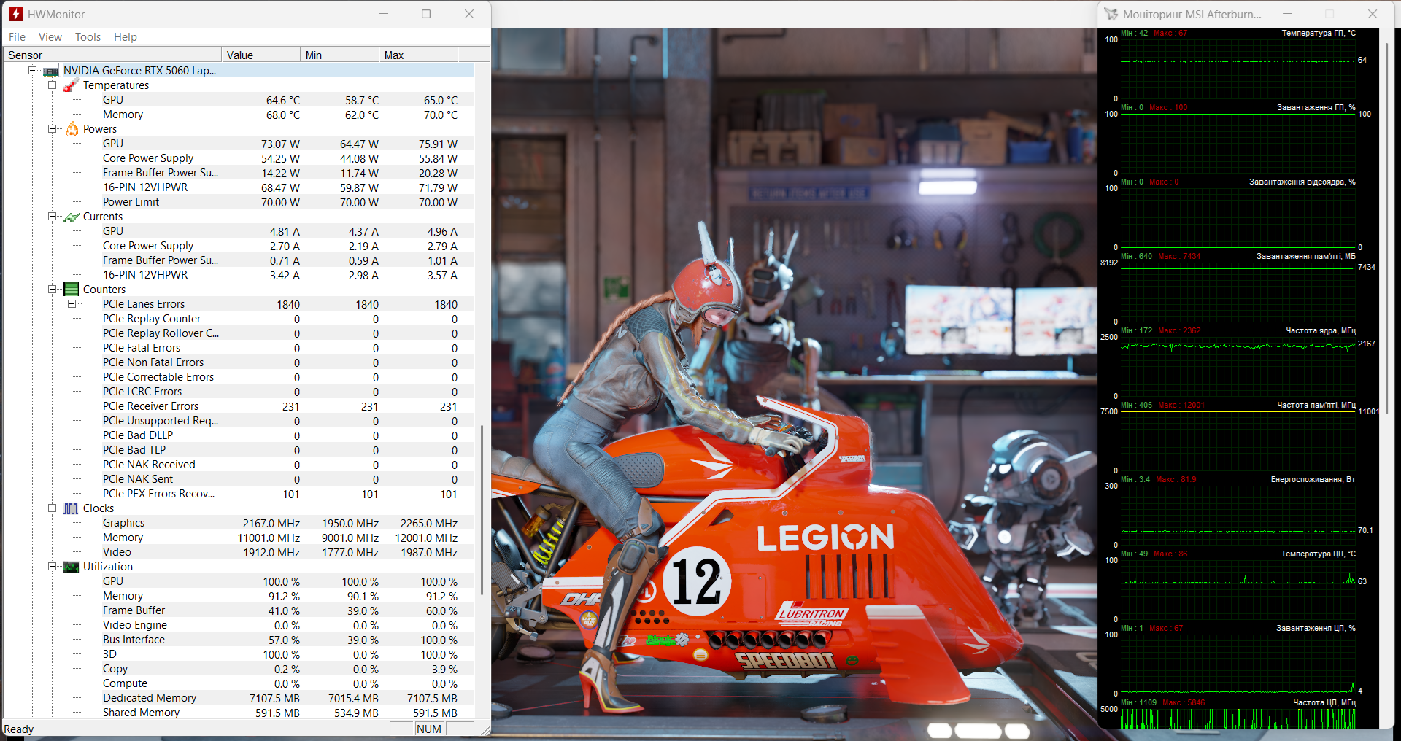The width and height of the screenshot is (1401, 741).
Task: Click the Counters green board icon
Action: [x=71, y=290]
